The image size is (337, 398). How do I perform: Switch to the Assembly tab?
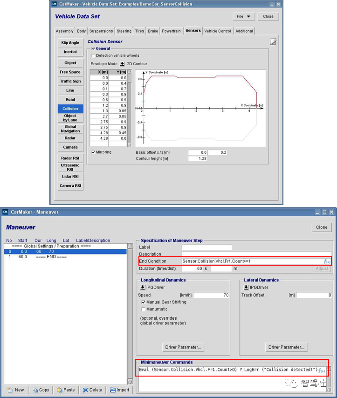point(64,31)
